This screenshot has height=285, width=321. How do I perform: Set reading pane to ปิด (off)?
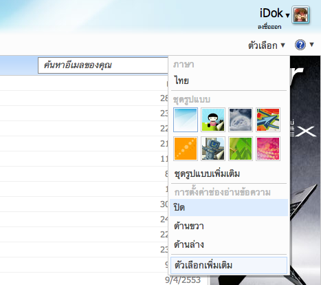229,207
